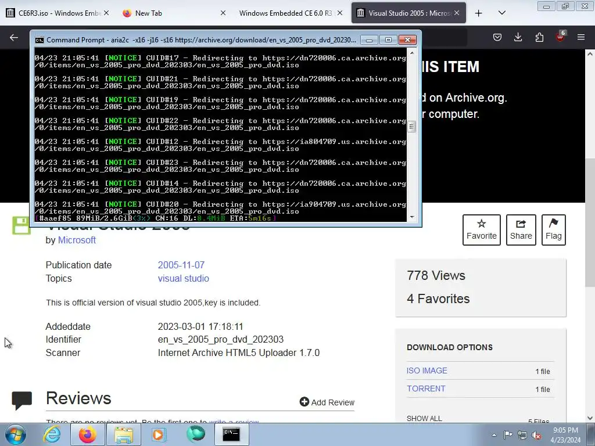The width and height of the screenshot is (595, 446).
Task: Click the browser page scrollbar thumb
Action: coord(590,222)
